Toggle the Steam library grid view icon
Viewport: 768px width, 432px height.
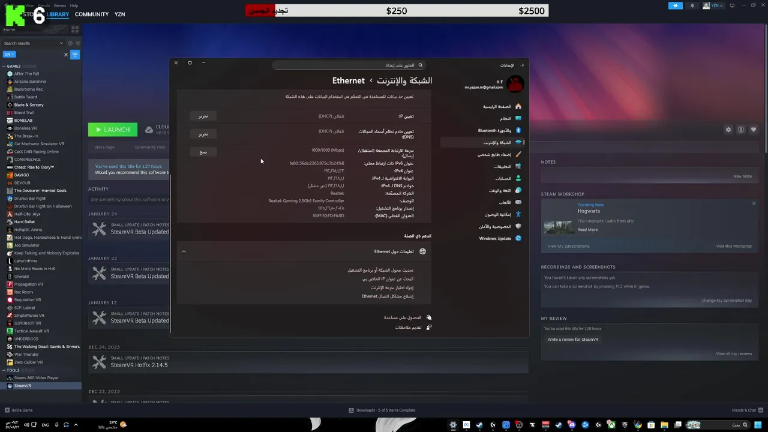point(75,29)
